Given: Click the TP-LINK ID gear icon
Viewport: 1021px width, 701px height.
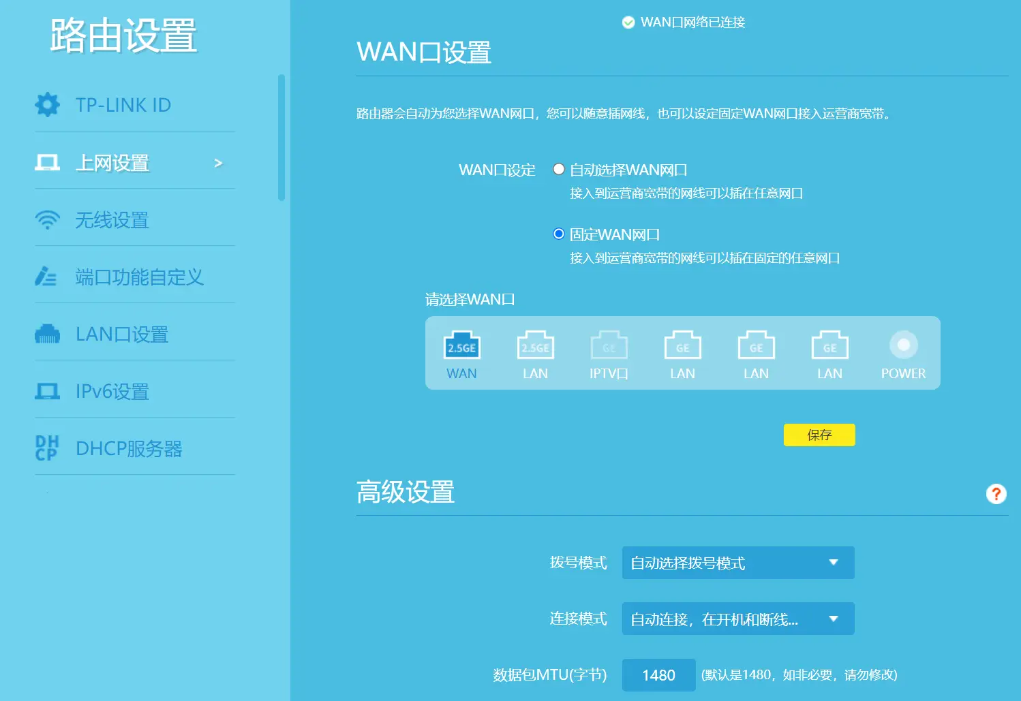Looking at the screenshot, I should [47, 105].
